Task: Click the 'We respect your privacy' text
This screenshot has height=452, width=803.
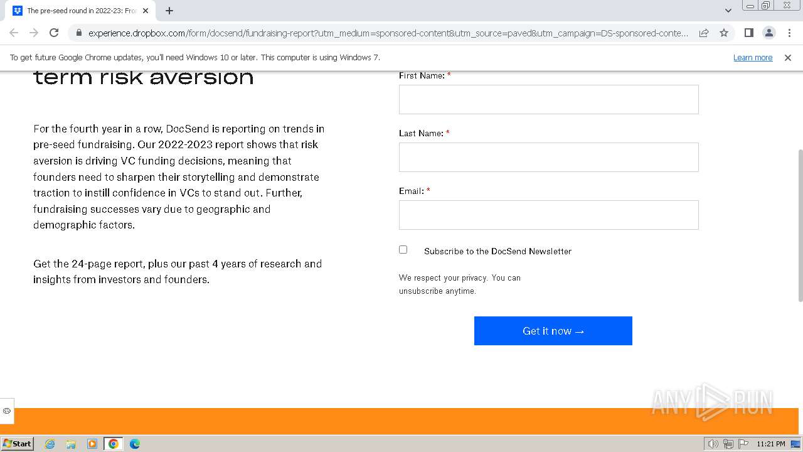Action: [460, 284]
